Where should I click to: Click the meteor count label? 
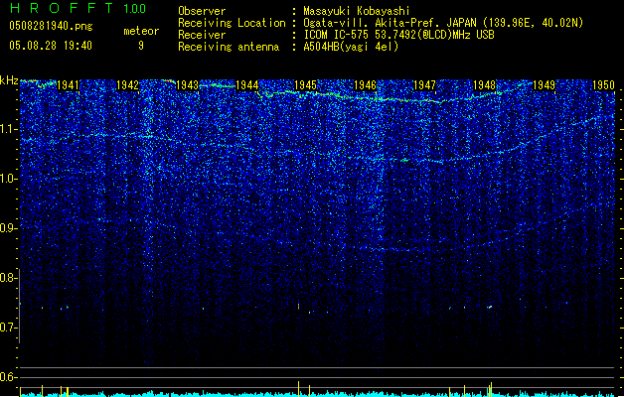pyautogui.click(x=141, y=31)
